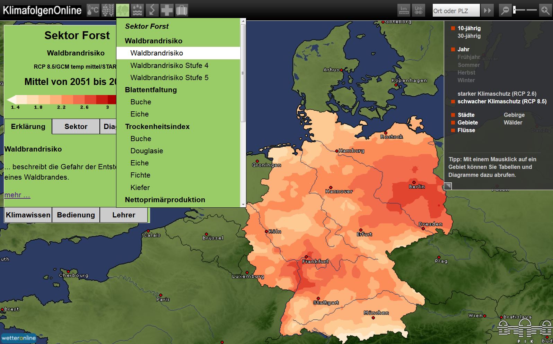Open the tourism suitcase icon
Screen dimensions: 553x344
(x=182, y=10)
